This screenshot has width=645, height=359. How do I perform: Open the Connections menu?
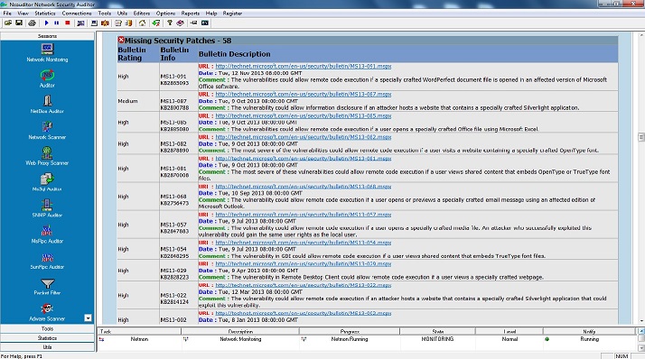pos(77,14)
